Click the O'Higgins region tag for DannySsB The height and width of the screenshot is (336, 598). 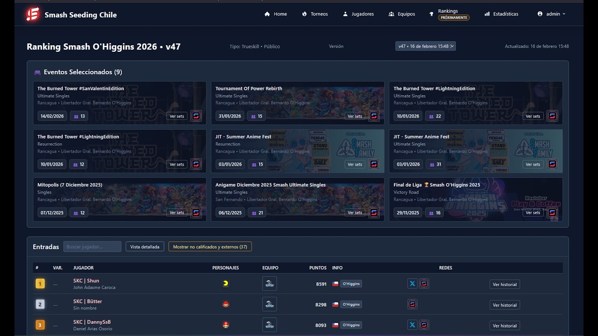351,325
